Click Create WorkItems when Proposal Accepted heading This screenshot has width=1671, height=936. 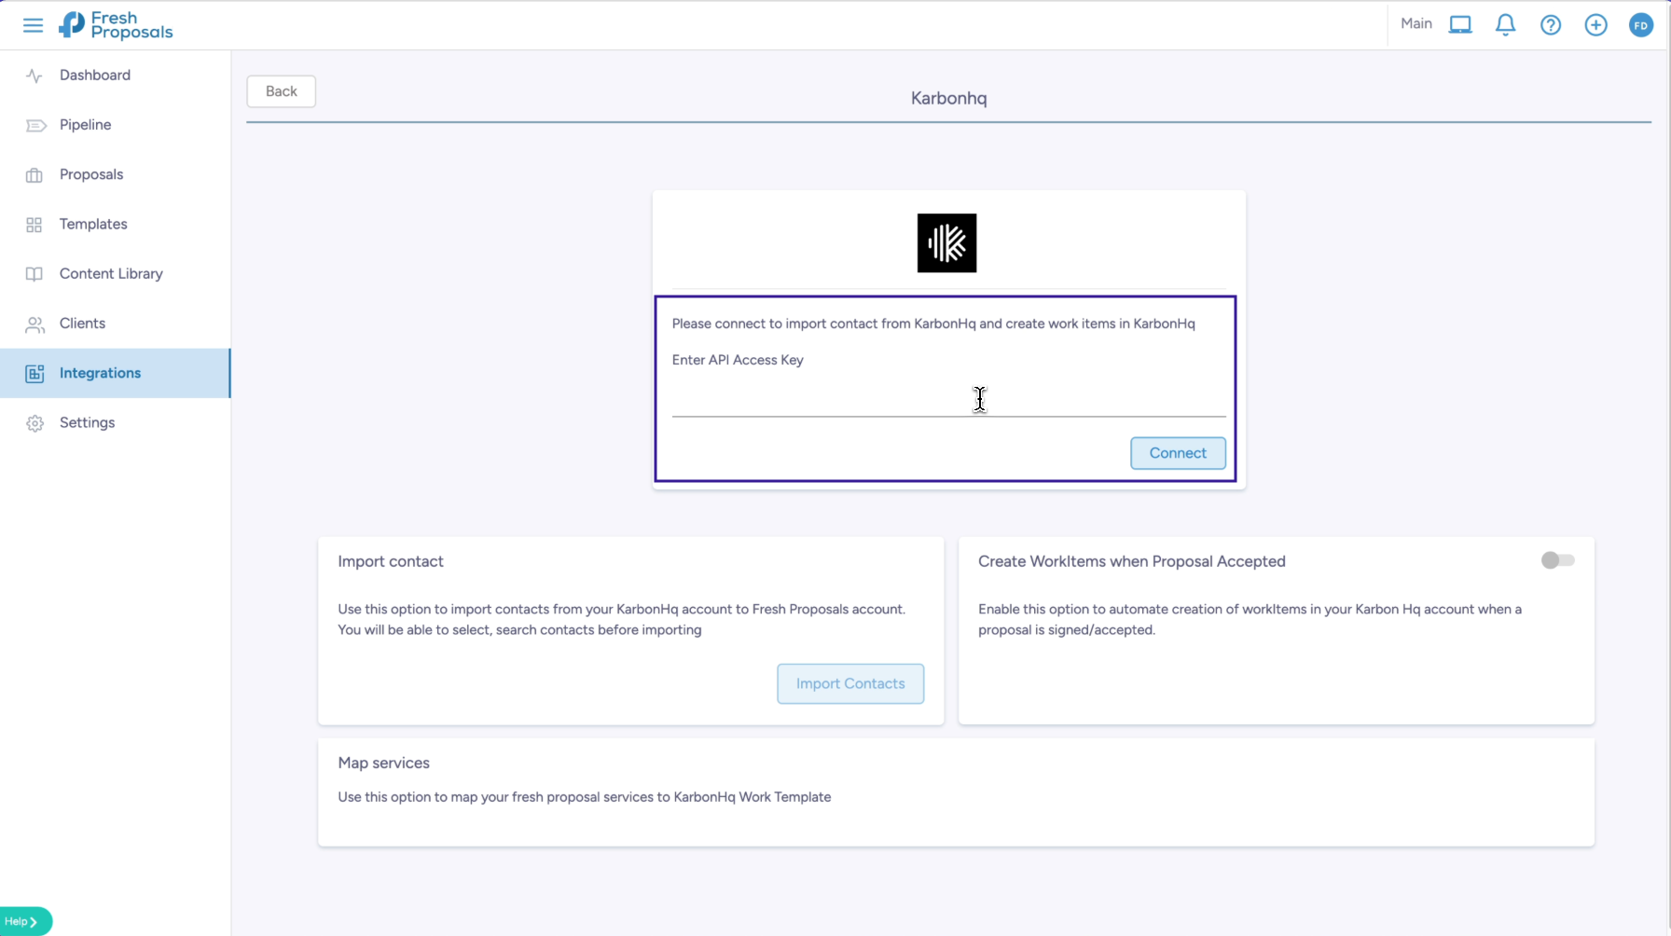(x=1132, y=561)
